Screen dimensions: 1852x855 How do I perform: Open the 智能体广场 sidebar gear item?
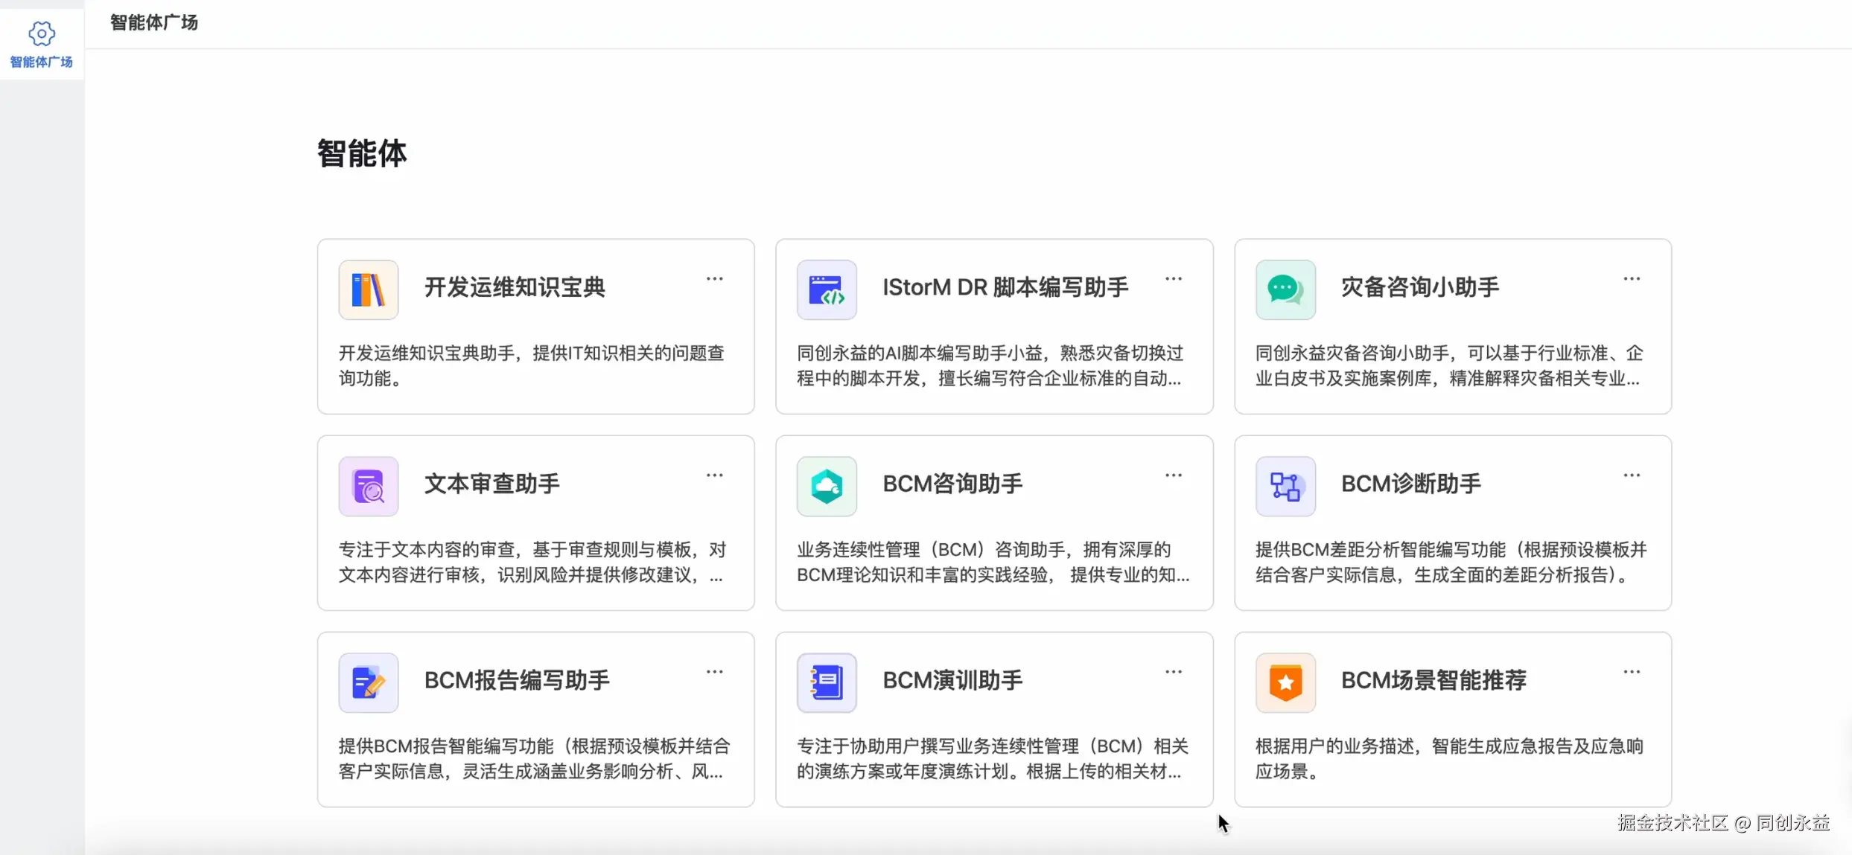coord(42,44)
